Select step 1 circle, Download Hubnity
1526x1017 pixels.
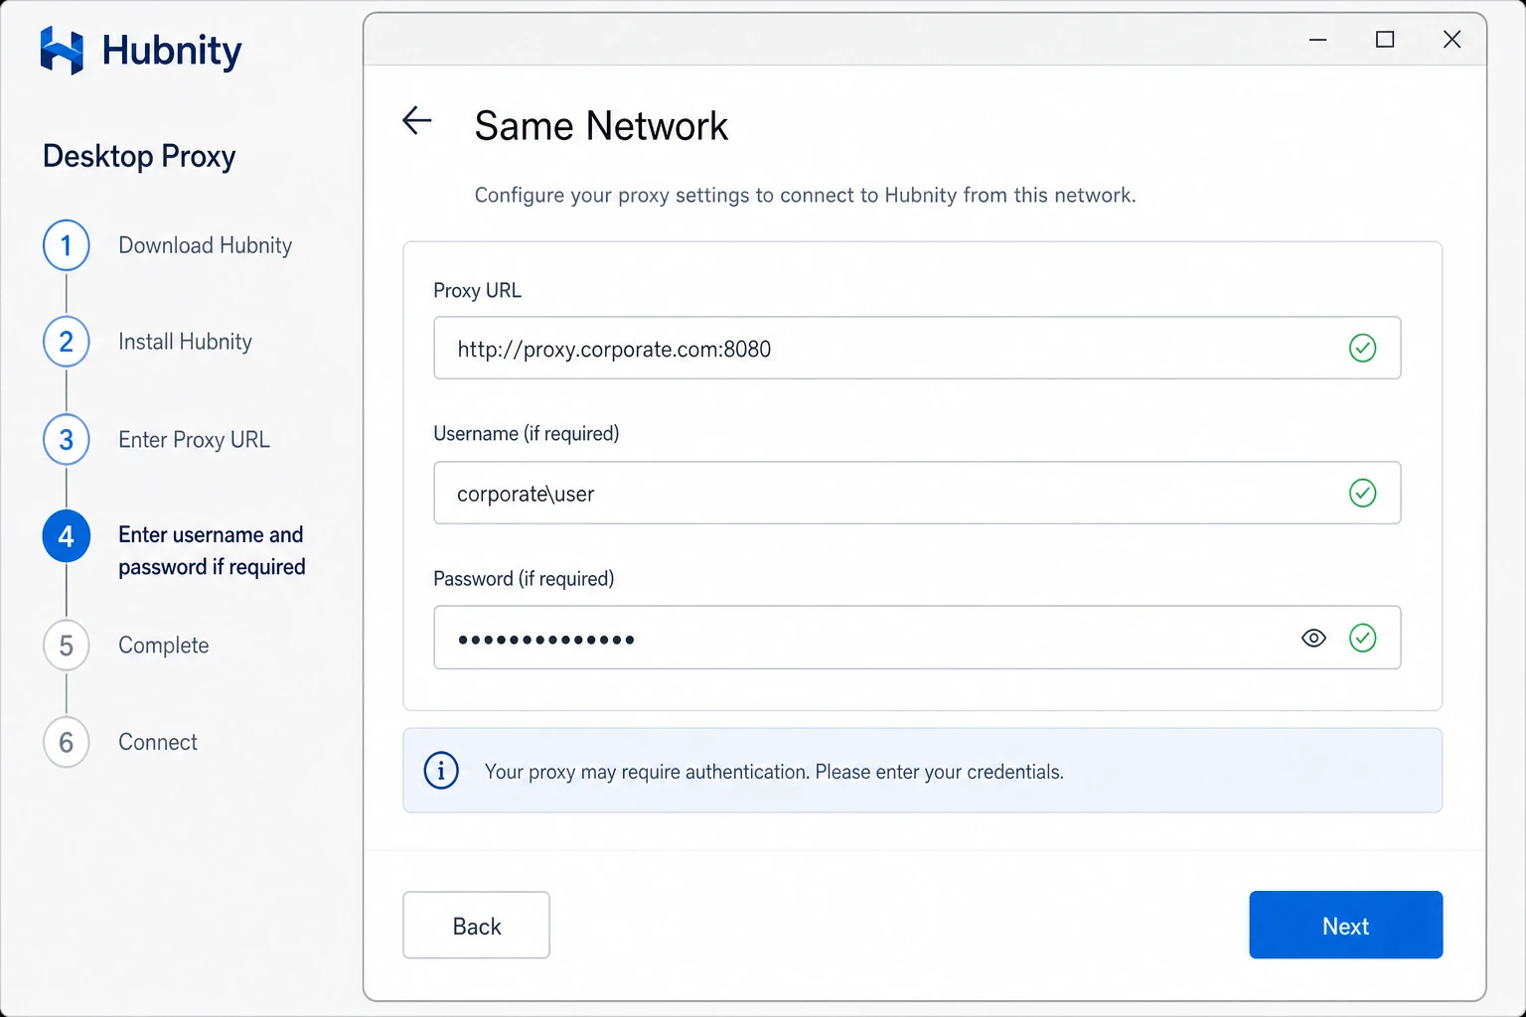coord(67,245)
